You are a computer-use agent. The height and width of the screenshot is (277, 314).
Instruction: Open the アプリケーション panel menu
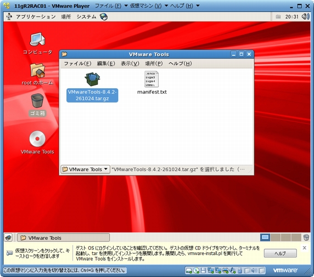pos(36,16)
